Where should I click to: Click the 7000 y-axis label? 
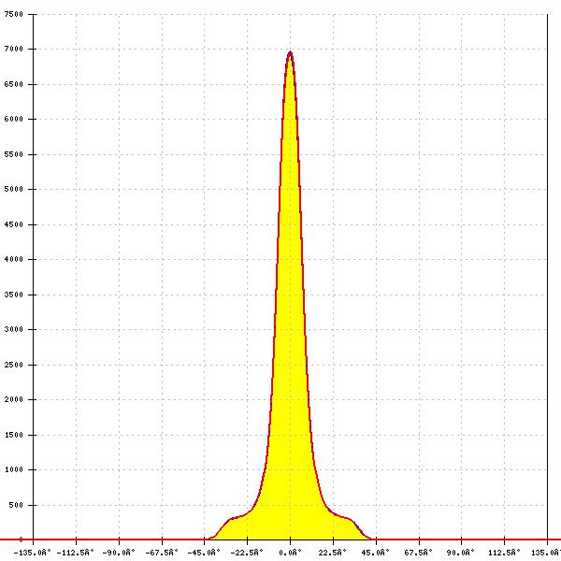coord(13,49)
